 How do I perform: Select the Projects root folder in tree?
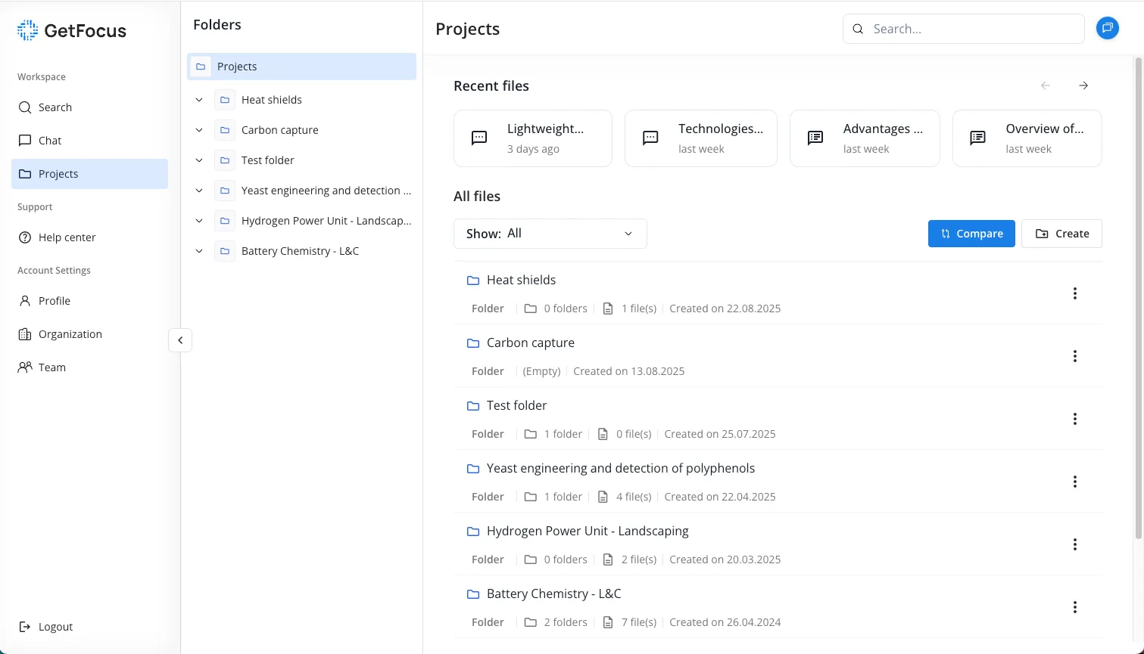(301, 67)
